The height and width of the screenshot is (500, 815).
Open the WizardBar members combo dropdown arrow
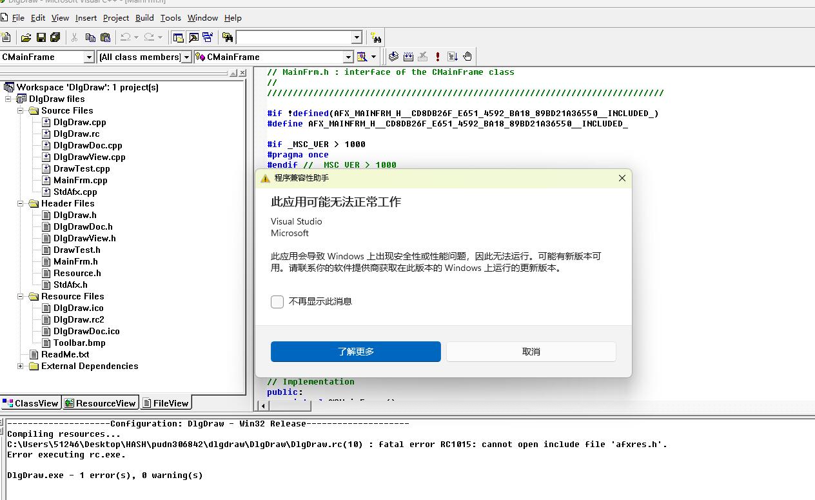click(x=348, y=57)
